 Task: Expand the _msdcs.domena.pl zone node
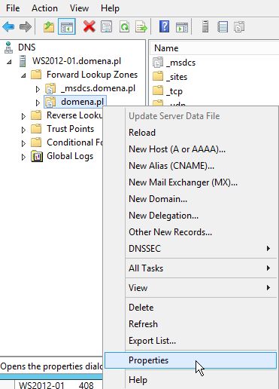[x=38, y=89]
